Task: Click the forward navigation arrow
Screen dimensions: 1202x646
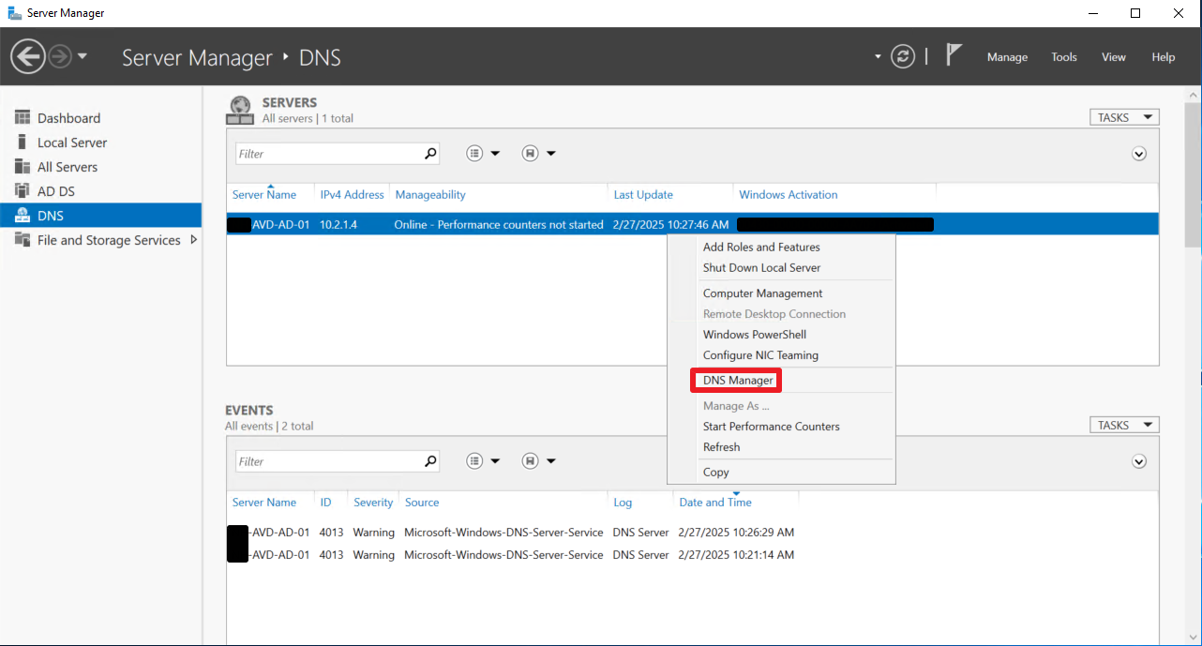Action: coord(60,57)
